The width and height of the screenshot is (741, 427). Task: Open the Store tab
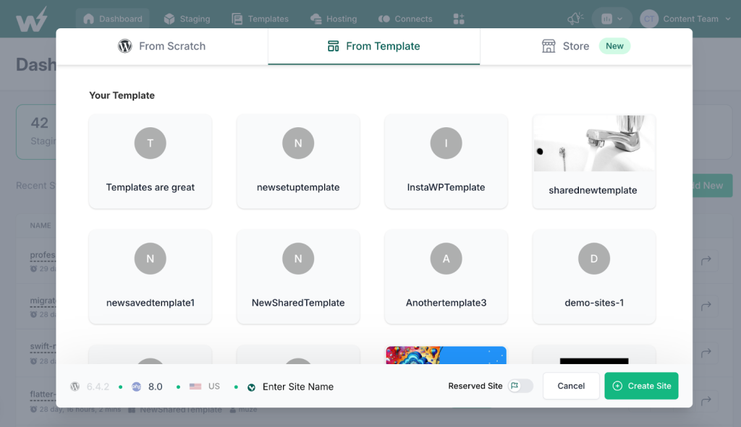coord(586,46)
